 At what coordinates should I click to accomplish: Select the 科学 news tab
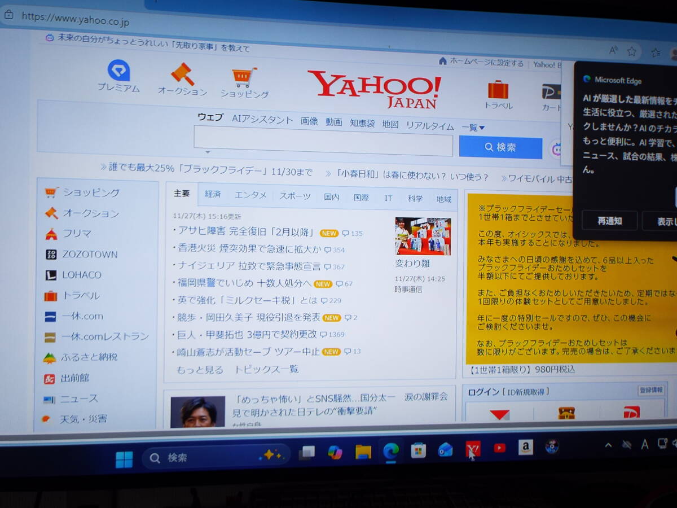coord(415,199)
